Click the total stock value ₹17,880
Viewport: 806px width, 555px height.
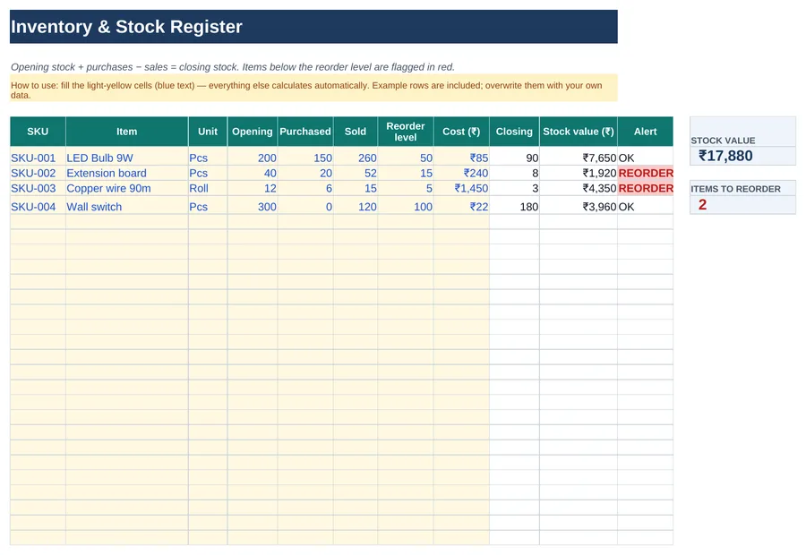725,156
